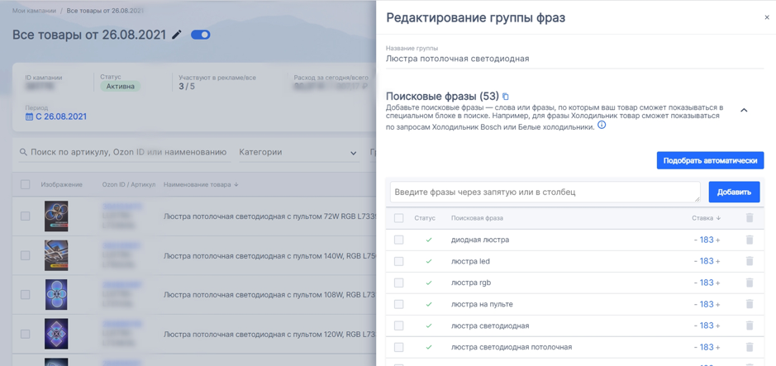Screen dimensions: 776x366
Task: Delete the 'люстра rgb' phrase
Action: [750, 283]
